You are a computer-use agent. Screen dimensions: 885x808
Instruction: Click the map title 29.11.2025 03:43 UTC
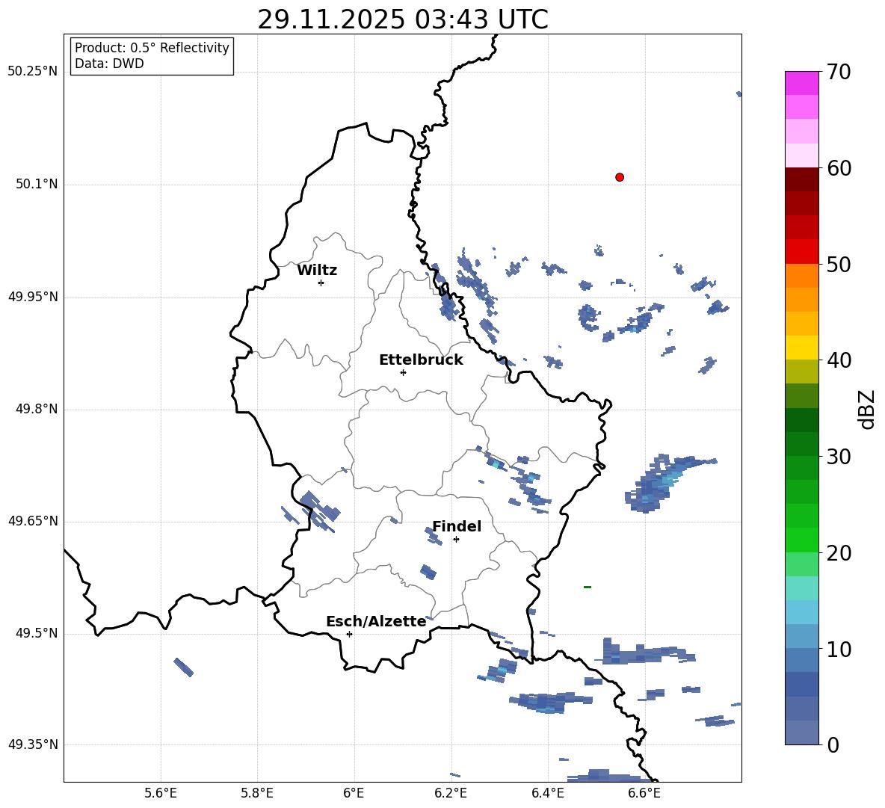coord(403,19)
